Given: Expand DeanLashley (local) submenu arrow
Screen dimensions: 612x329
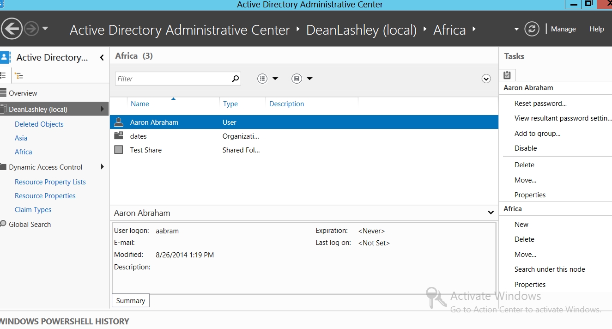Looking at the screenshot, I should [x=102, y=109].
